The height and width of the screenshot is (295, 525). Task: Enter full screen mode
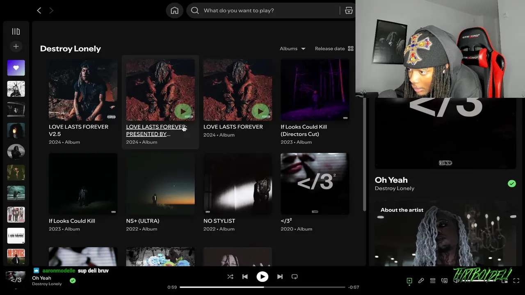tap(516, 281)
